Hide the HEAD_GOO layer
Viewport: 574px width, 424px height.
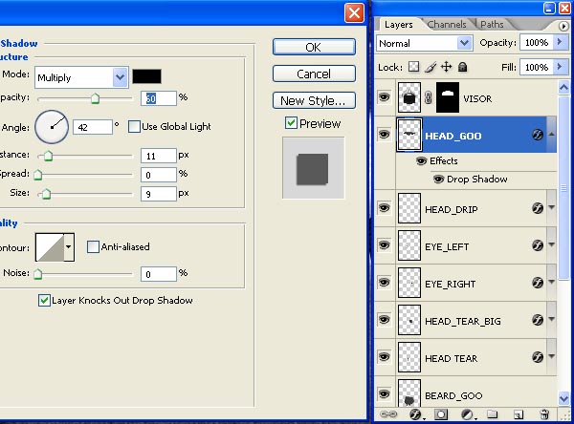click(384, 135)
